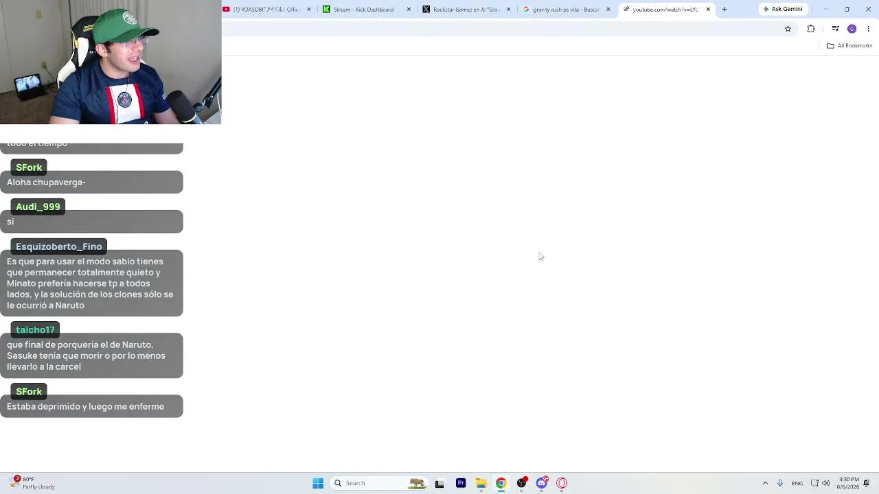
Task: Close the Kick Dashboard tab
Action: coord(409,10)
